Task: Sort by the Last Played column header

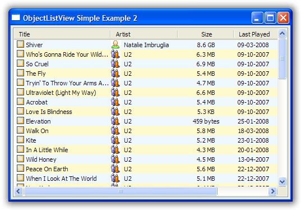Action: click(256, 34)
